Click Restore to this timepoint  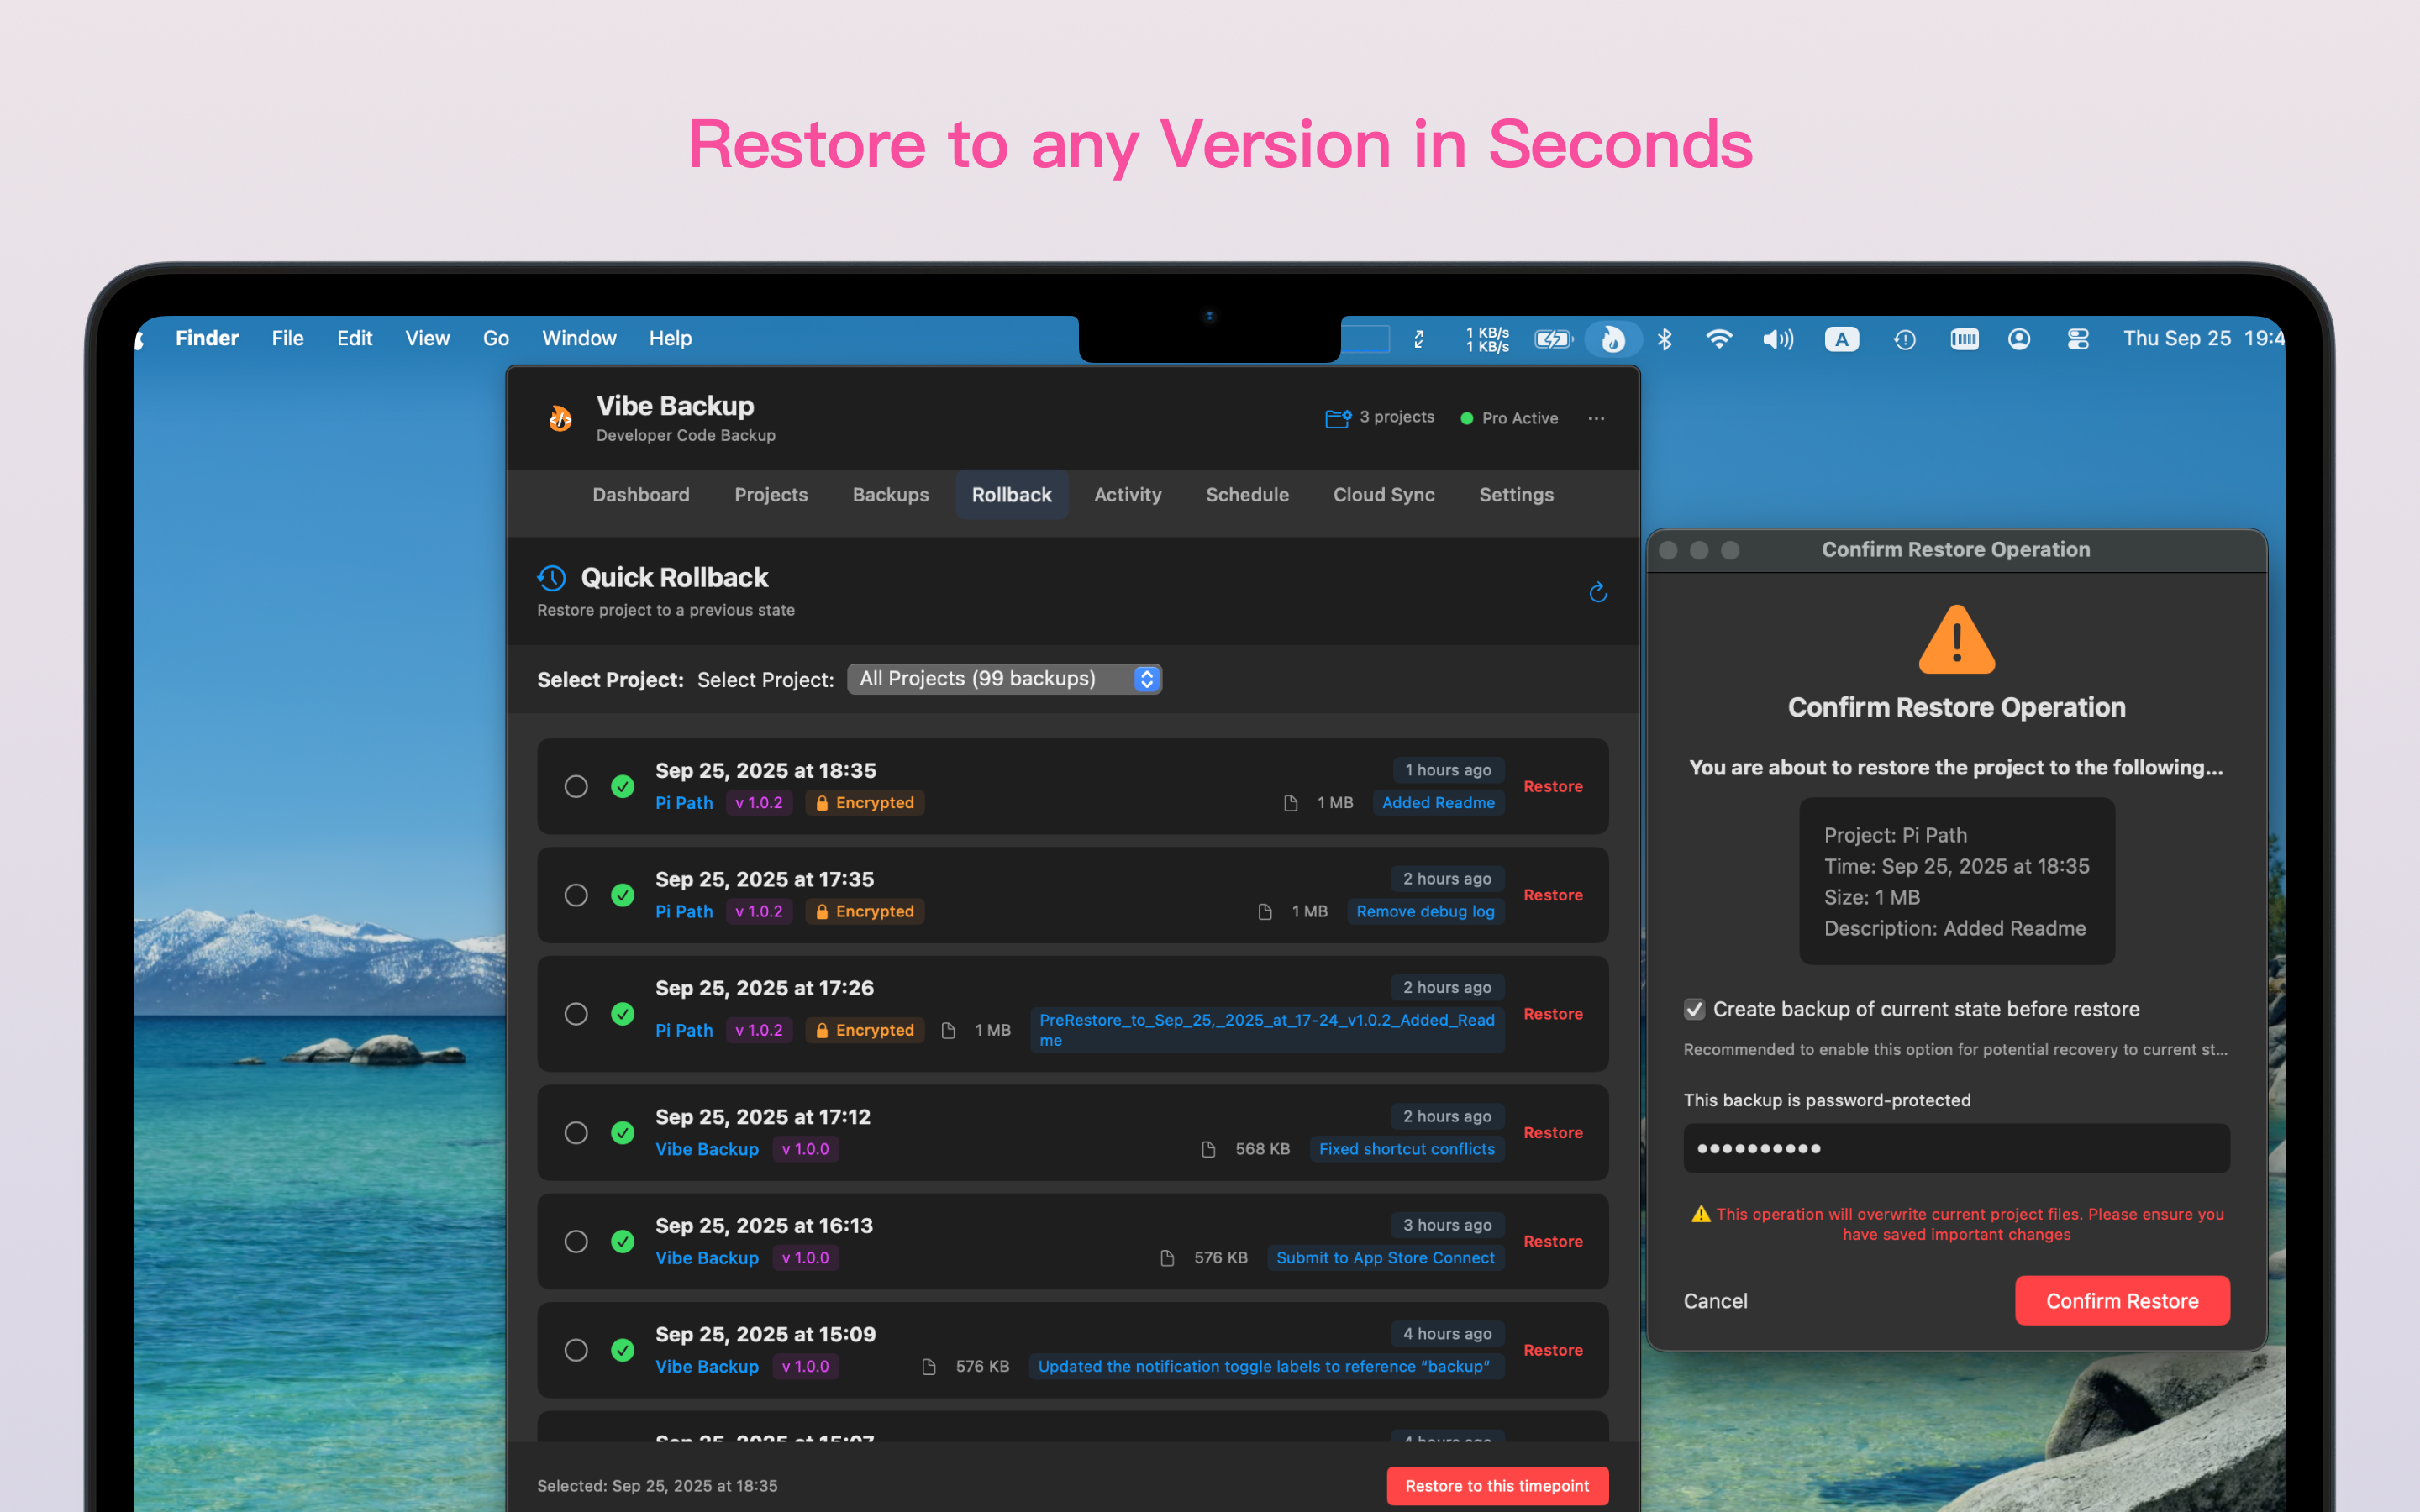(x=1496, y=1486)
